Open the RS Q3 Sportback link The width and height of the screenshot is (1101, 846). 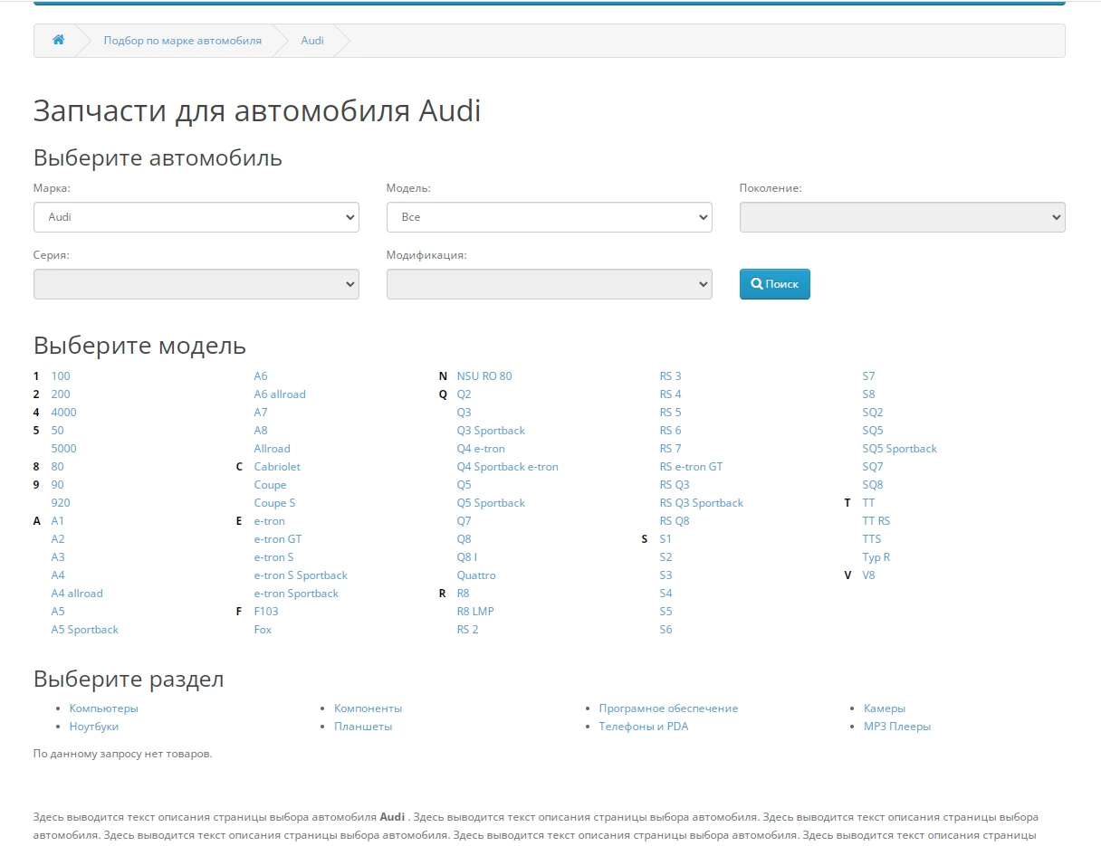click(x=702, y=503)
